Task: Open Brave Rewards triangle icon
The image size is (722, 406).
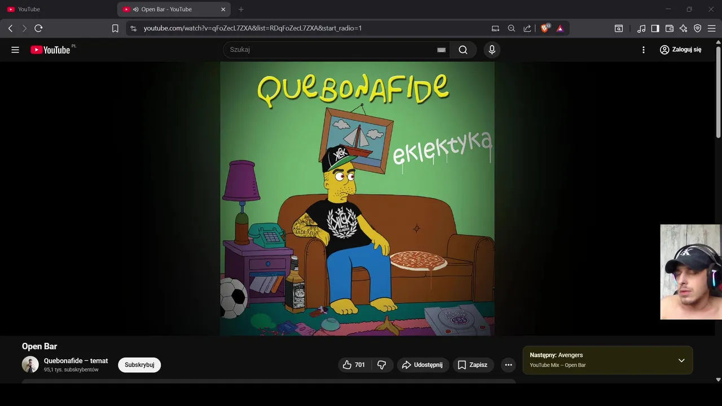Action: tap(560, 28)
